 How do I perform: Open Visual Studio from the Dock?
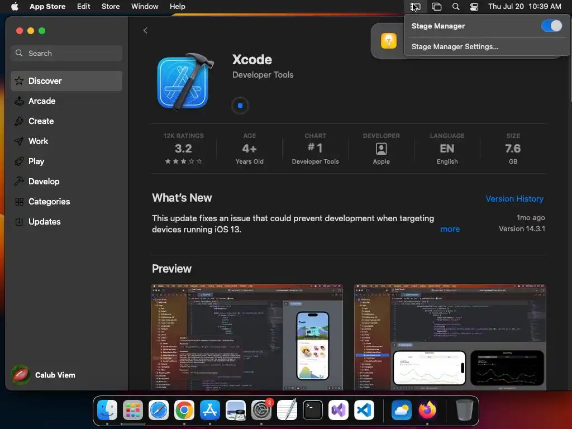coord(338,410)
